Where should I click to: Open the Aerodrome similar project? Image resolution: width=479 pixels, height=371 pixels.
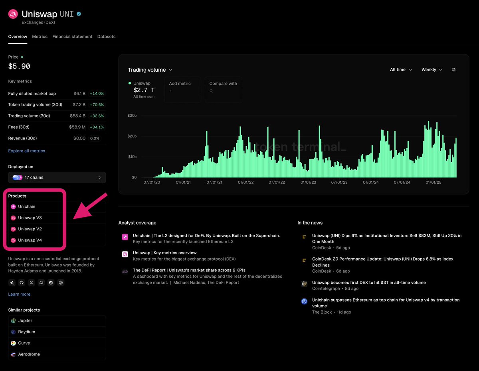[57, 354]
